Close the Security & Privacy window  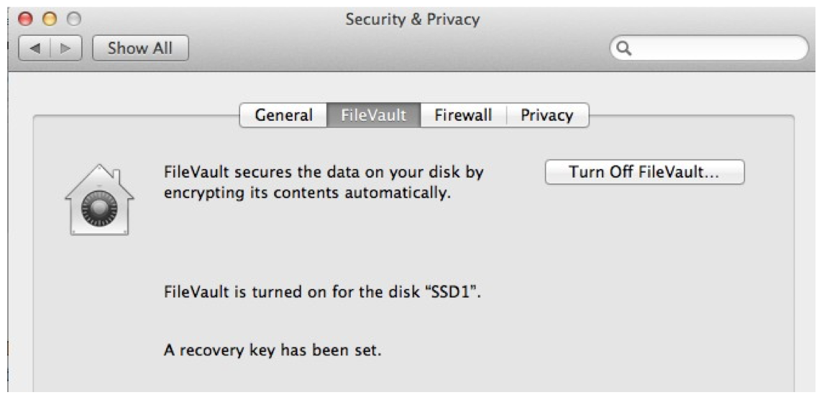click(x=24, y=19)
